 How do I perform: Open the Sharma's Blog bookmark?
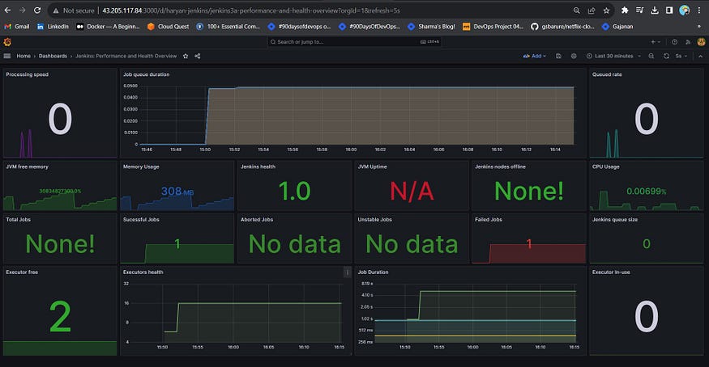click(x=431, y=27)
